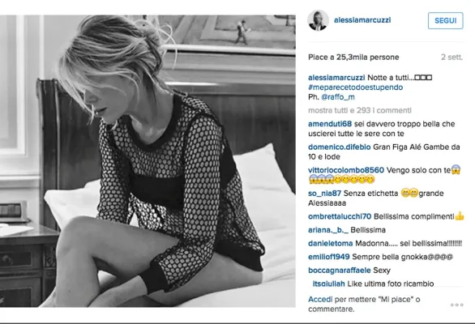The width and height of the screenshot is (475, 324).
Task: Click the alessiamarcuzzi profile avatar
Action: click(x=318, y=20)
